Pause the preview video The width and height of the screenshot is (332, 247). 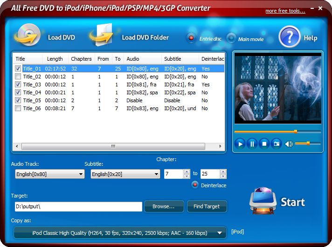[x=252, y=144]
